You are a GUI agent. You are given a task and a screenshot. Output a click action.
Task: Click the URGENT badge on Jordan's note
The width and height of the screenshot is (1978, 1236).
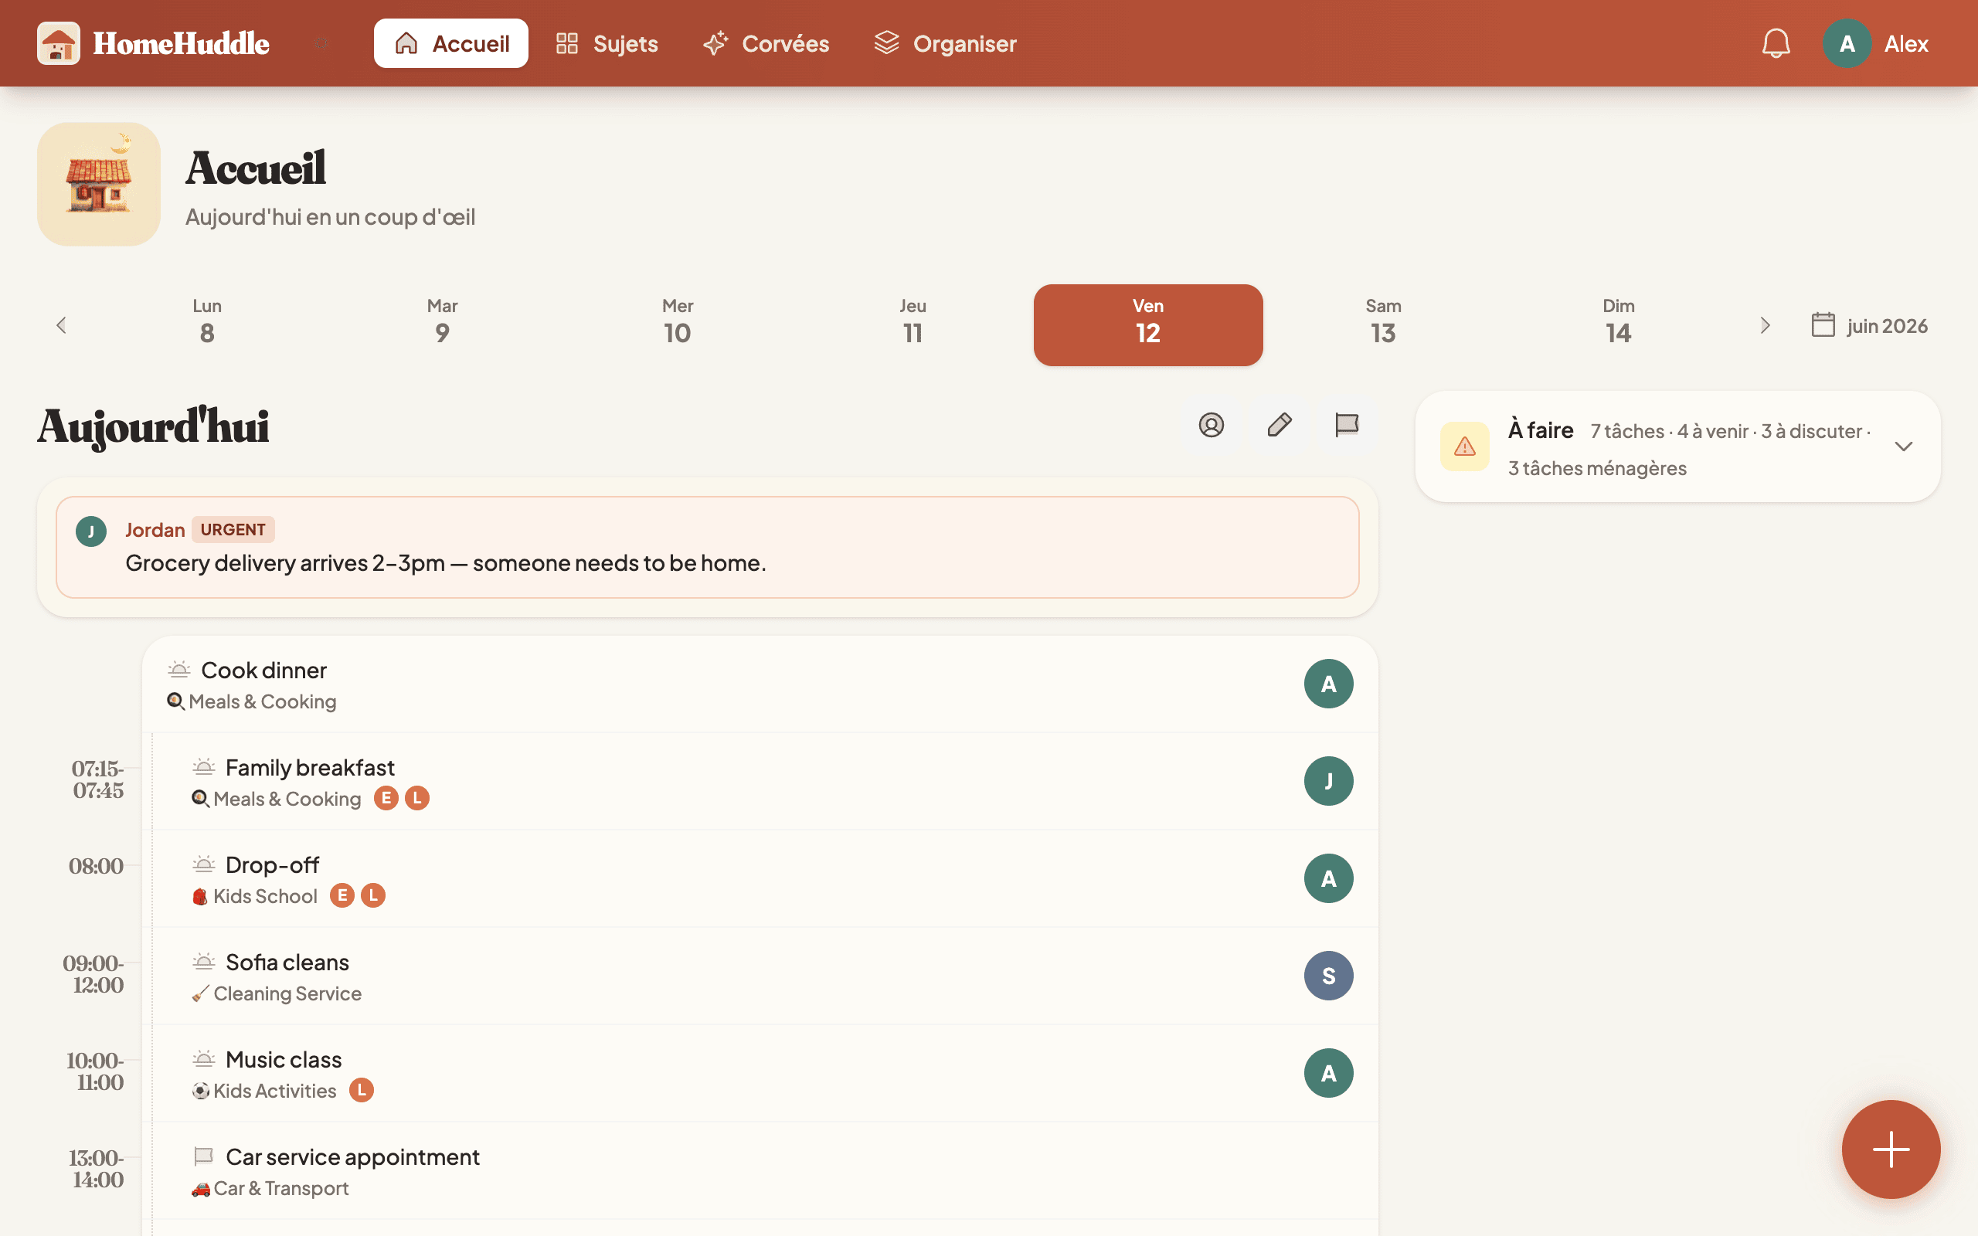coord(233,530)
